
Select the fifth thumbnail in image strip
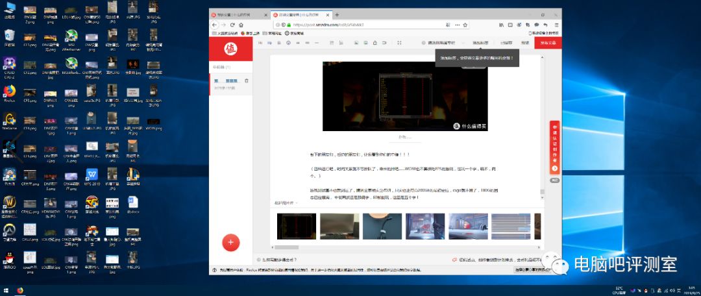pos(468,227)
